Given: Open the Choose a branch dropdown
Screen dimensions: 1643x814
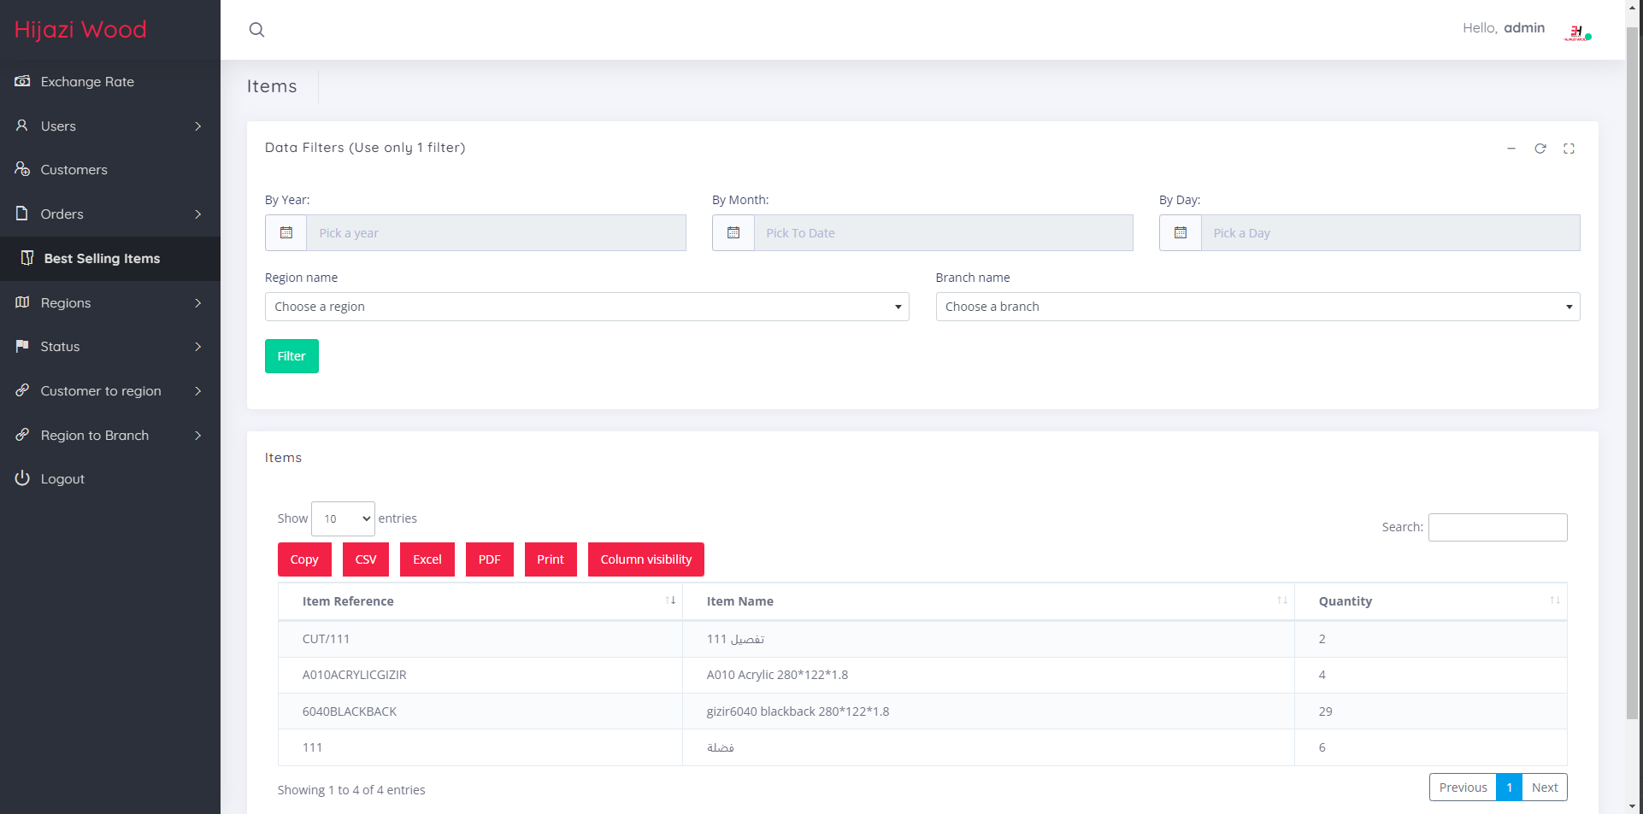Looking at the screenshot, I should click(x=1257, y=307).
